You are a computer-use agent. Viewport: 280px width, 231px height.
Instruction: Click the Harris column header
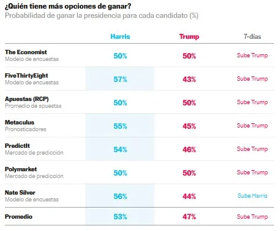[x=120, y=36]
